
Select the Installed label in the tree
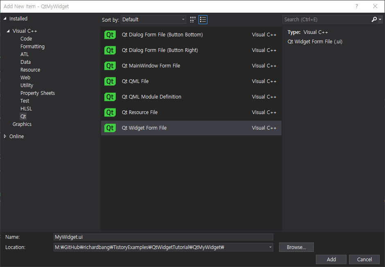click(18, 19)
